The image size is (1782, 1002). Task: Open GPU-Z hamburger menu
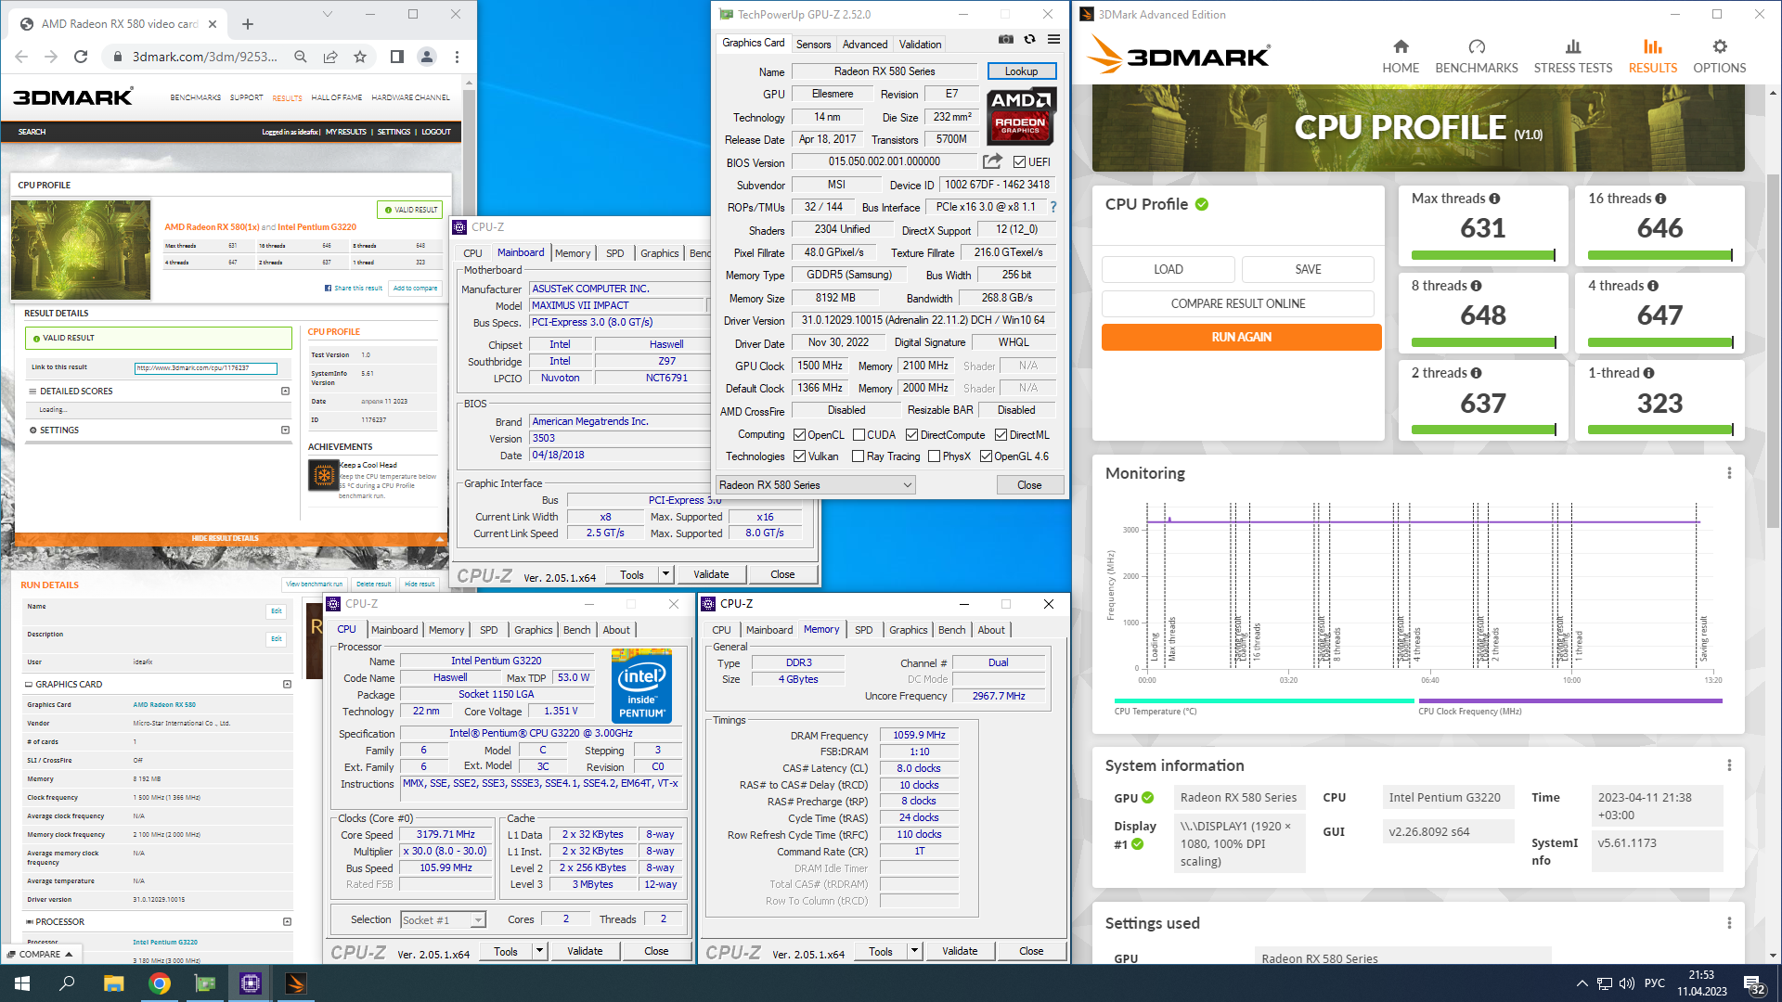coord(1053,39)
